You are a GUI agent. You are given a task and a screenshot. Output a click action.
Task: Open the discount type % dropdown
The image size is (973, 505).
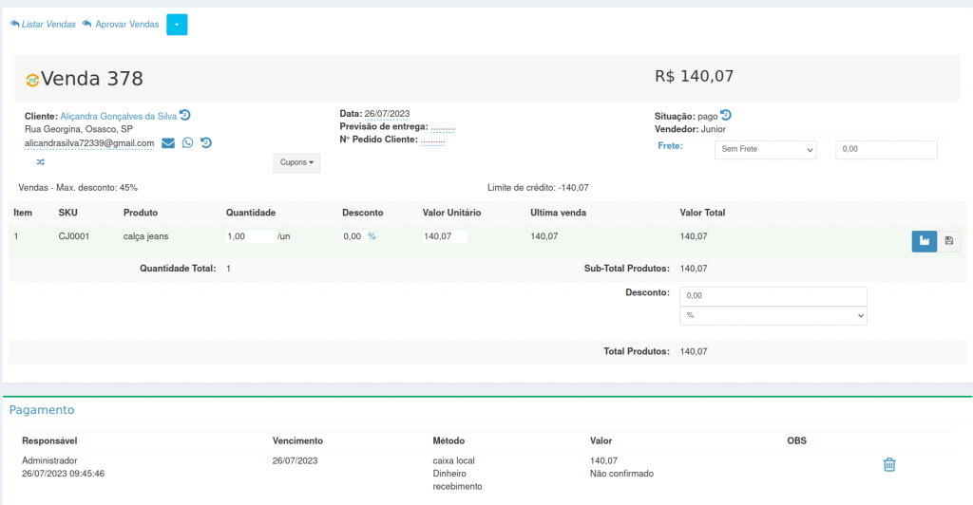[773, 315]
